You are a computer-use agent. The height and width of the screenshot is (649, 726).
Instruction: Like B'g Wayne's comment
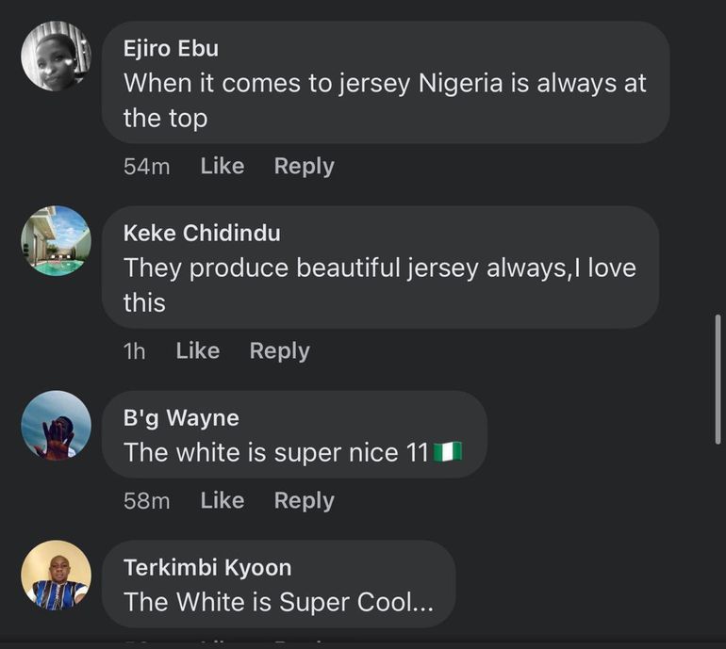[x=222, y=500]
